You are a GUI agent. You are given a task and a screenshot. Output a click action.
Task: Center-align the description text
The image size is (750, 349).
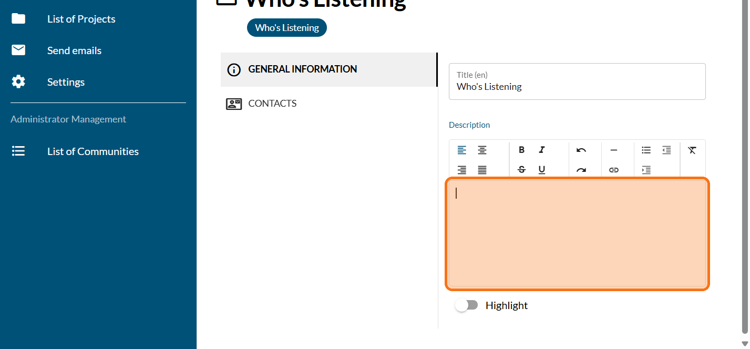[482, 150]
